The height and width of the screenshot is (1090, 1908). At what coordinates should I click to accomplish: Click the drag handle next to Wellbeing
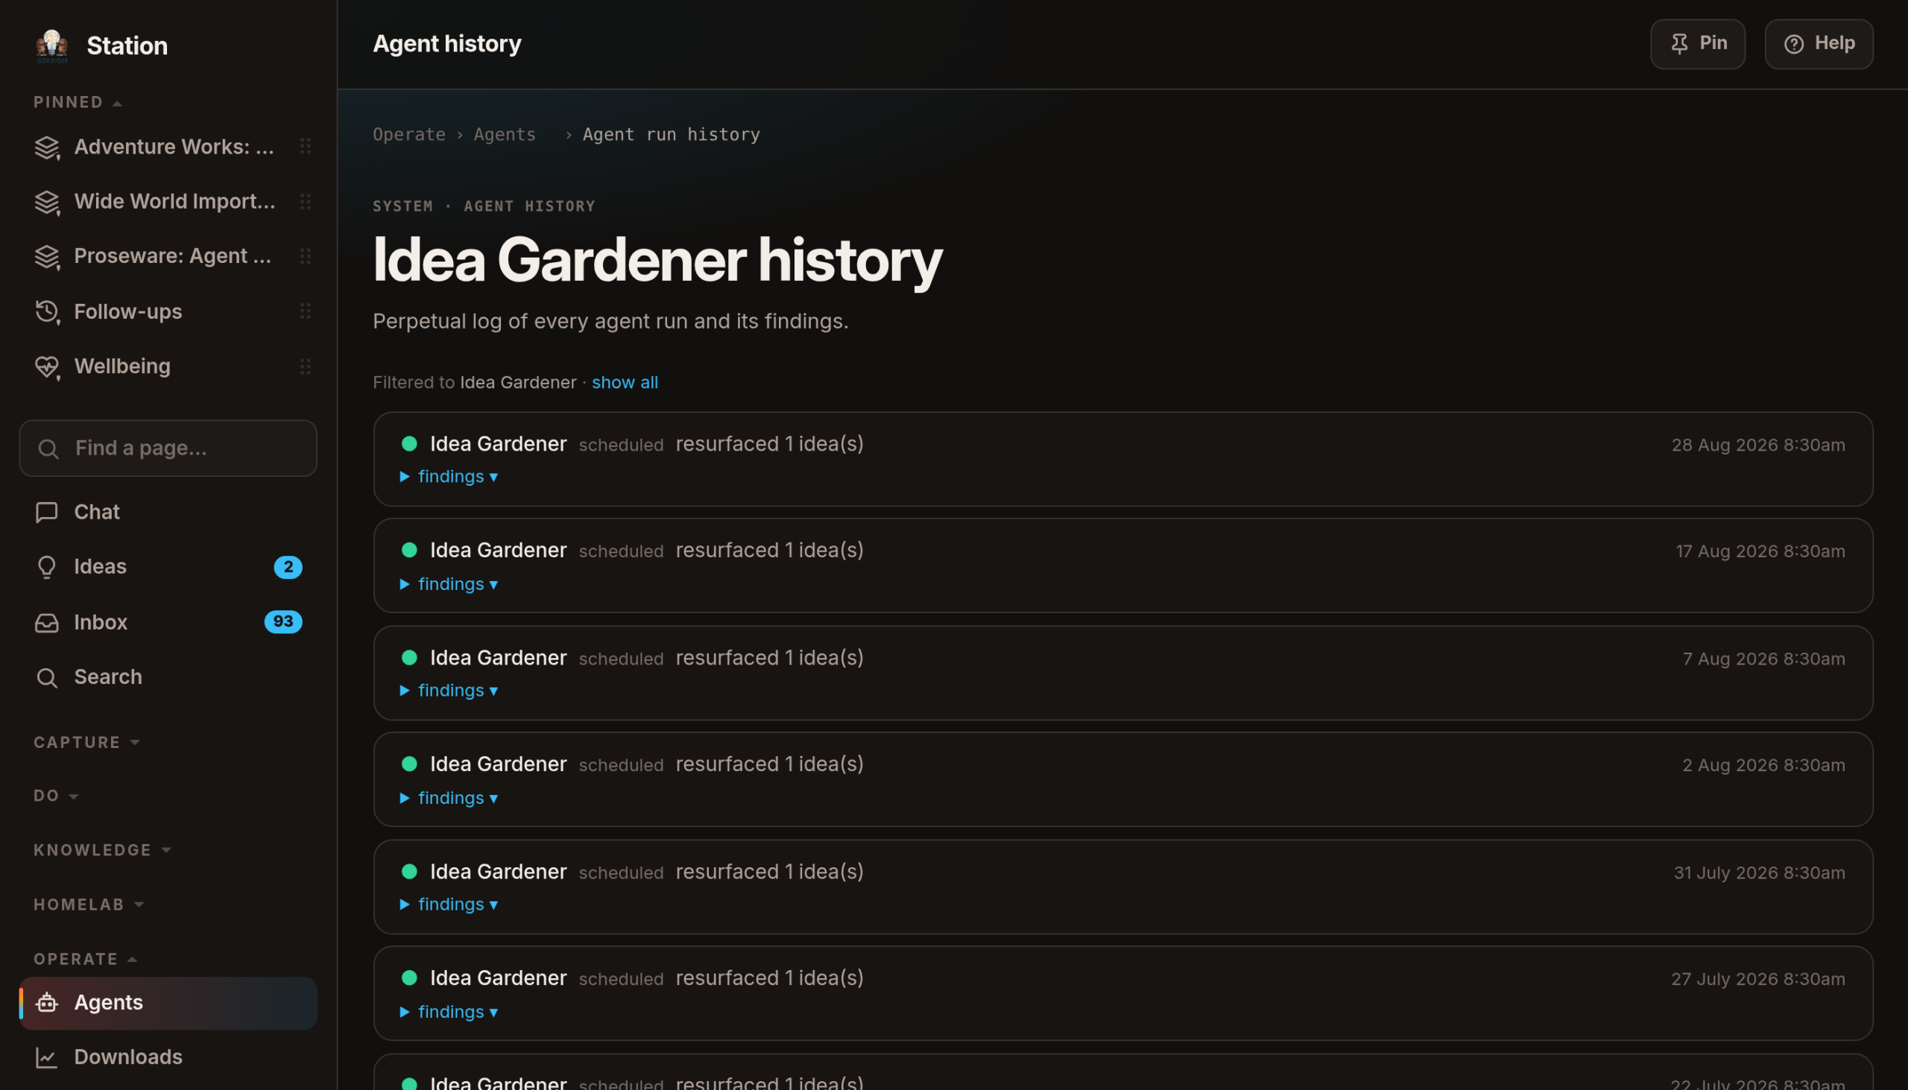pyautogui.click(x=305, y=366)
